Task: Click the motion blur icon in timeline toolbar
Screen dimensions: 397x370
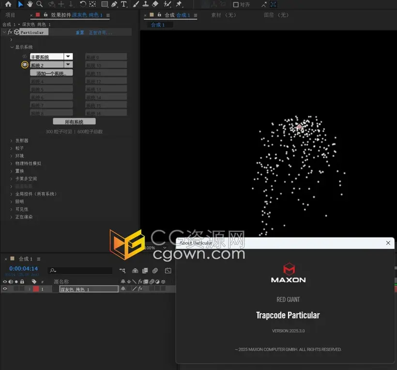Action: click(x=155, y=271)
